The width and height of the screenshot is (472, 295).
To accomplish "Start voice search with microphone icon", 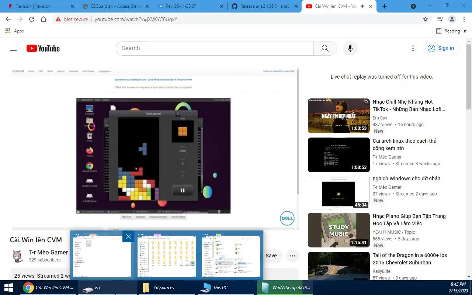I will coord(350,48).
